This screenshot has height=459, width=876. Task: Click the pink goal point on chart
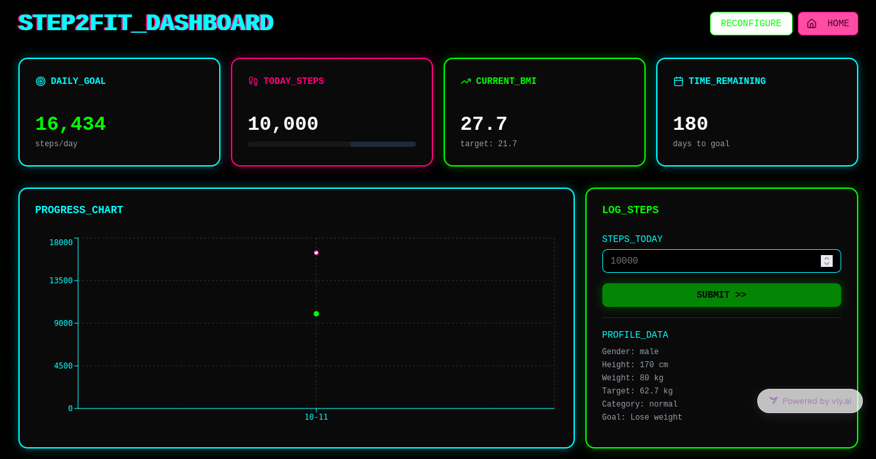coord(316,252)
